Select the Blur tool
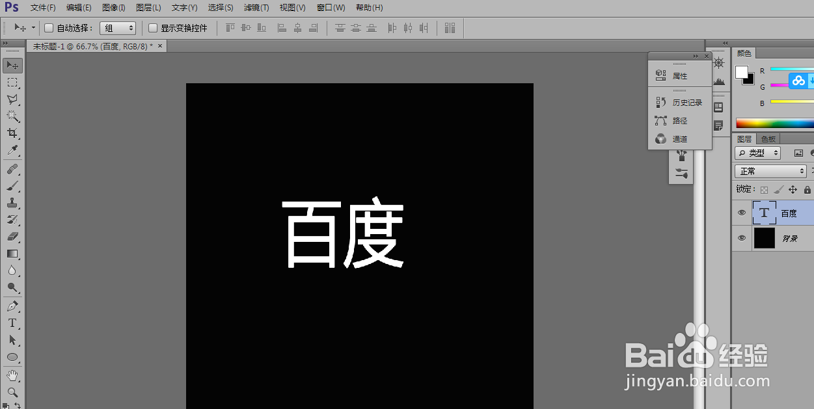 click(12, 270)
